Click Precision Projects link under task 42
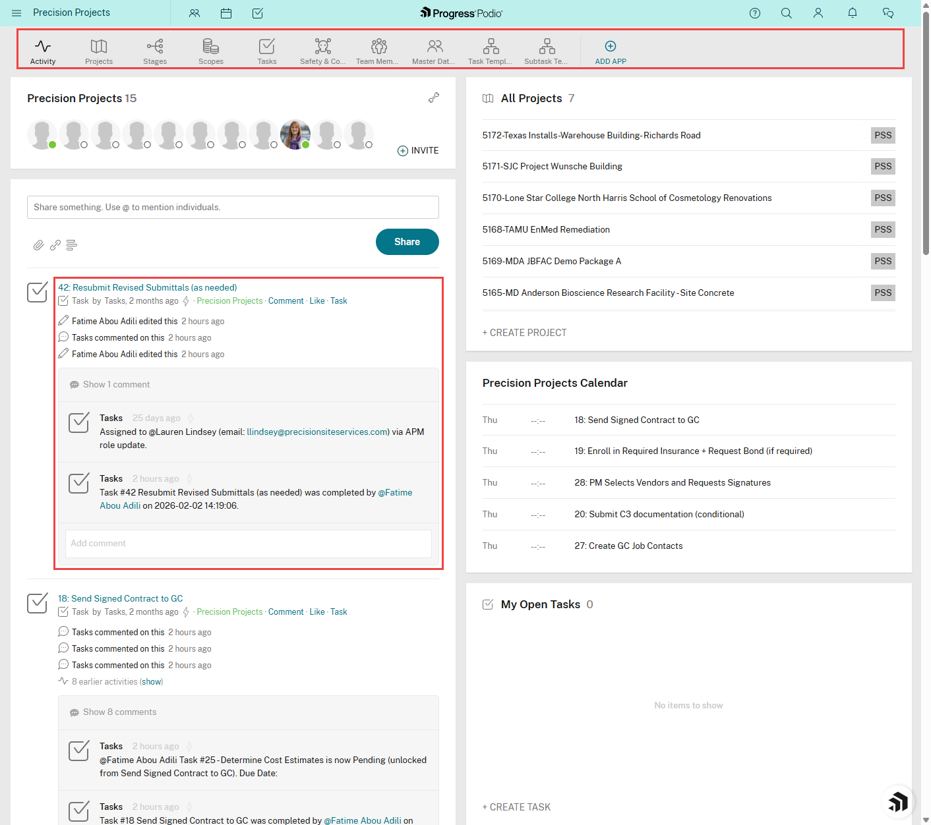This screenshot has height=825, width=931. click(x=229, y=300)
